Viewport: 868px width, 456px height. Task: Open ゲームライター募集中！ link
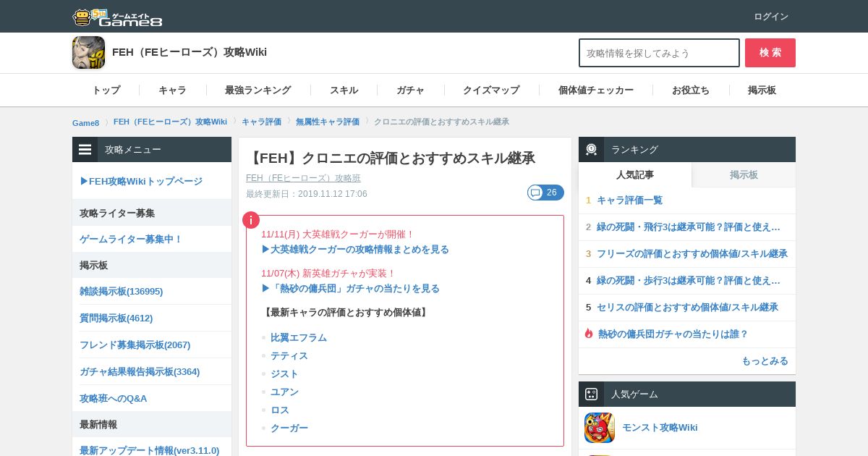coord(131,239)
